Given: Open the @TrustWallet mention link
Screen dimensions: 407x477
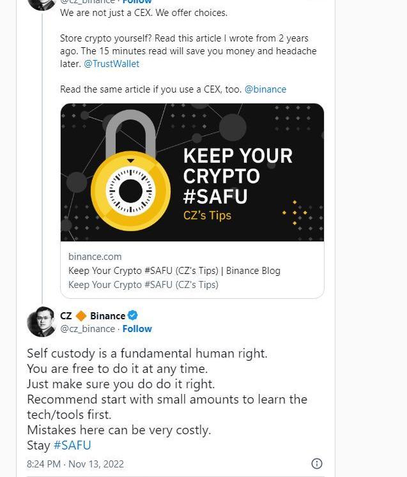Looking at the screenshot, I should pos(111,64).
